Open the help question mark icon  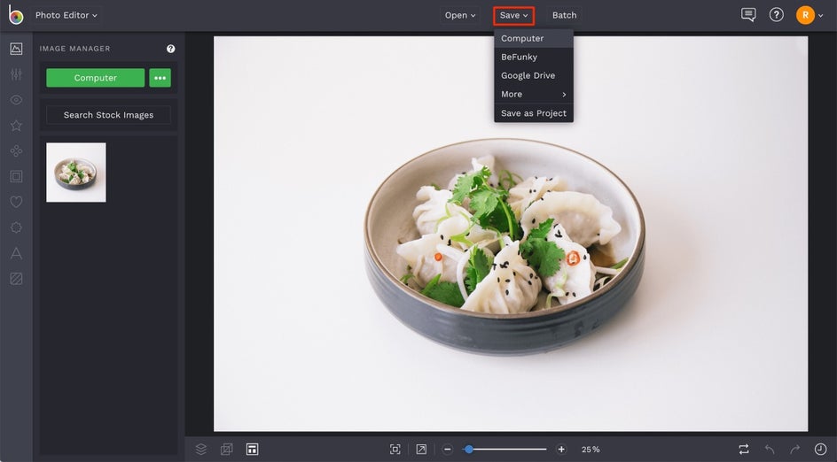click(x=776, y=15)
